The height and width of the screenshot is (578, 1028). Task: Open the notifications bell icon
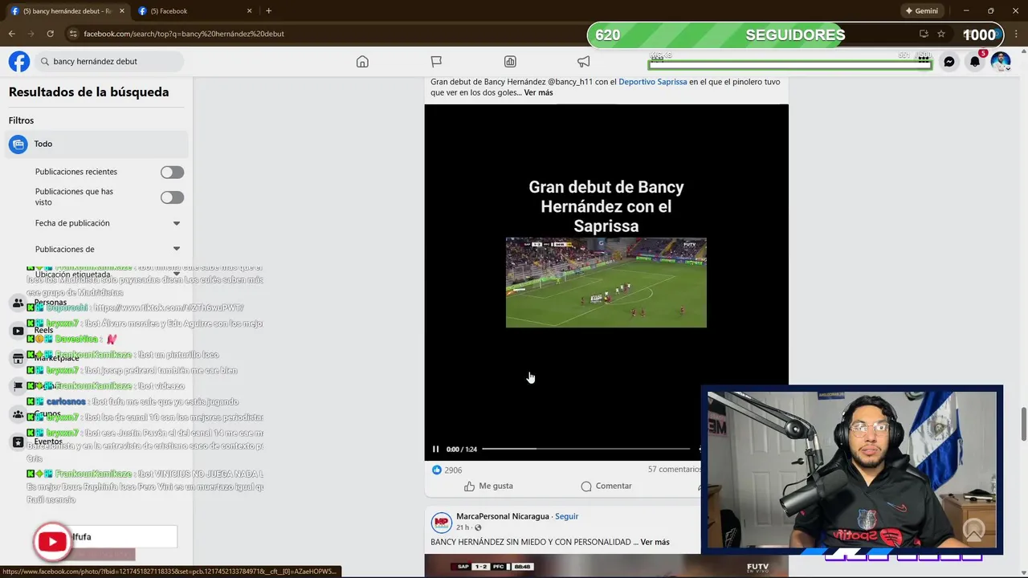pyautogui.click(x=974, y=62)
